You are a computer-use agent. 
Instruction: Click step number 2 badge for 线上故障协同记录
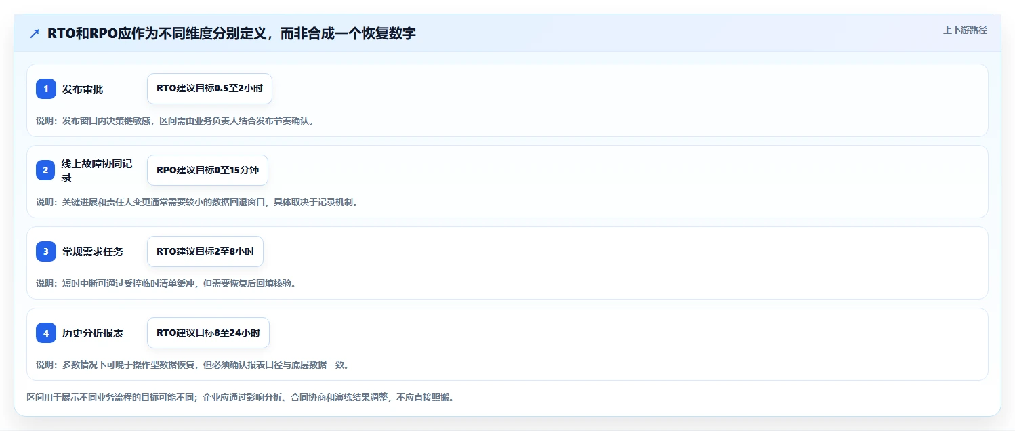(46, 170)
